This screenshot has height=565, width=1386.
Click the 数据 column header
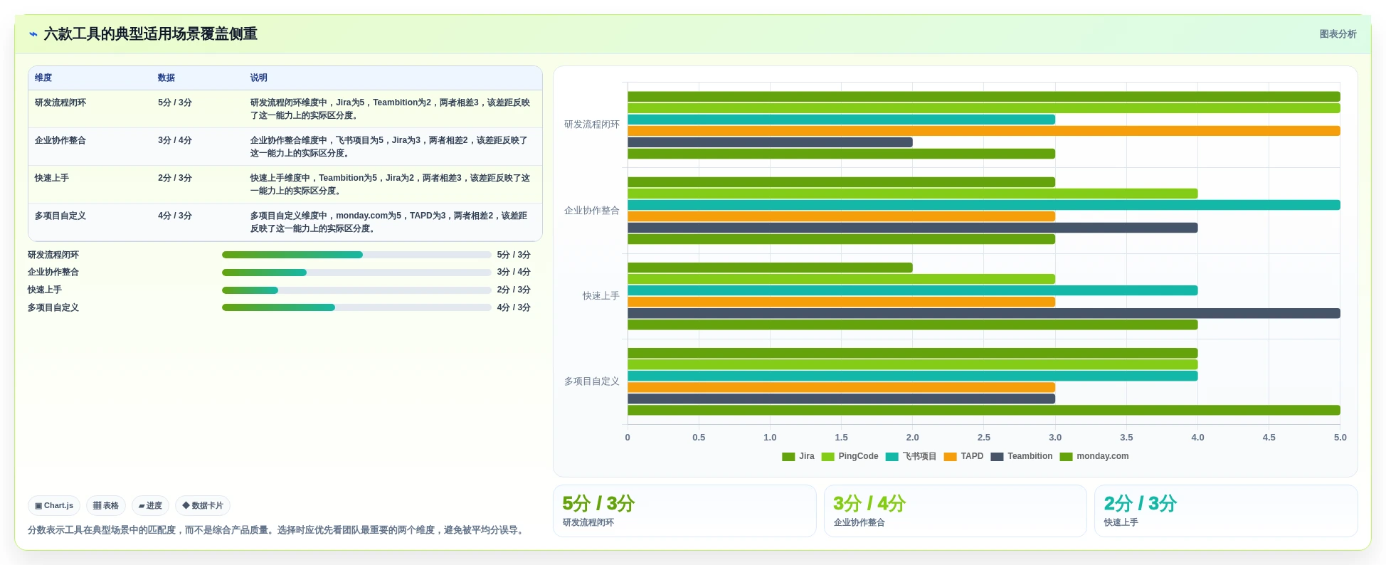(166, 78)
